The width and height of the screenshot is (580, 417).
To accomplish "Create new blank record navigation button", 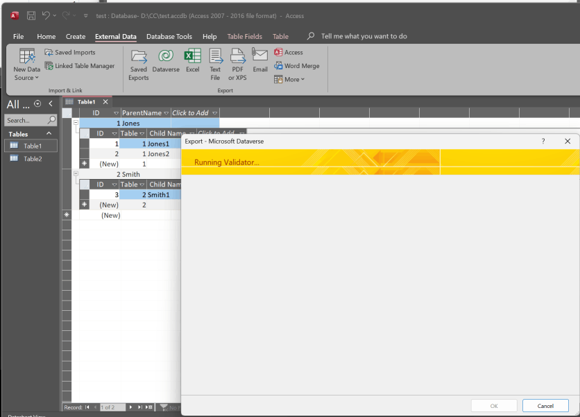I will [x=149, y=407].
